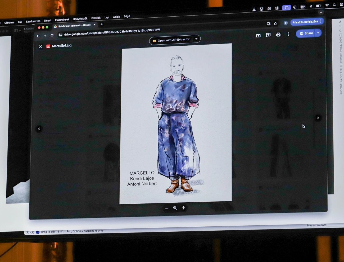Click the print icon in Drive preview
This screenshot has width=344, height=262.
[x=278, y=35]
